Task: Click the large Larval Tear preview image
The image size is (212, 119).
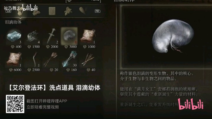Action: click(173, 36)
